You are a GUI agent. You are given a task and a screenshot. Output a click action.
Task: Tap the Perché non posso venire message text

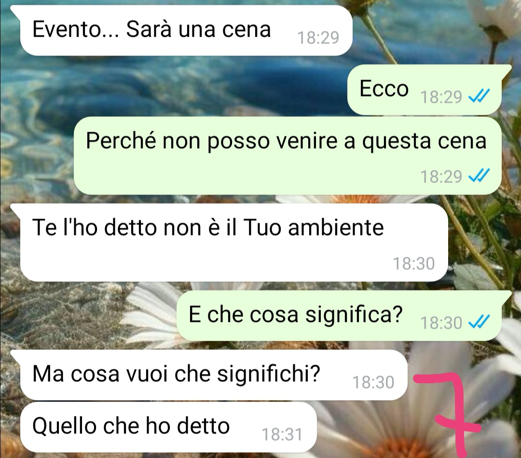pyautogui.click(x=286, y=140)
